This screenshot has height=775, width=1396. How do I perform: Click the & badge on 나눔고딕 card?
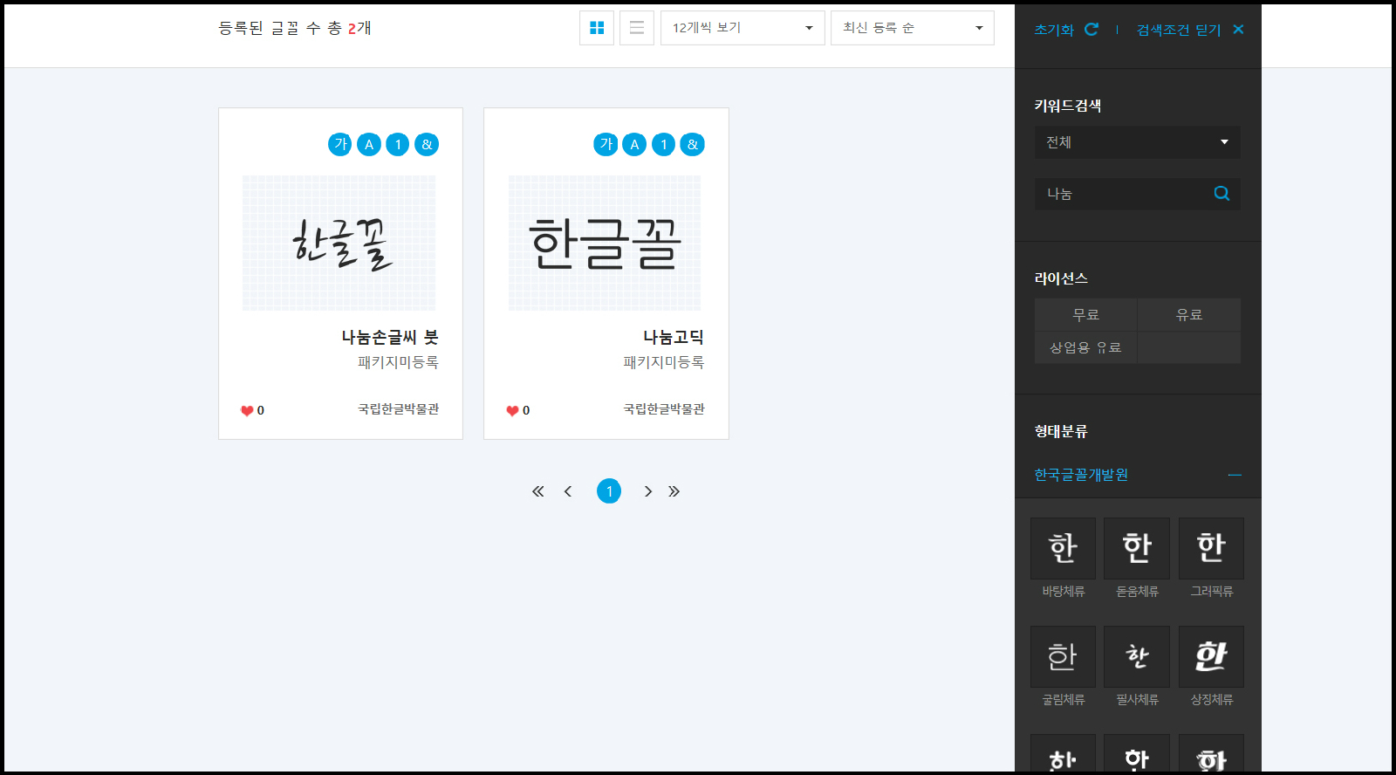click(693, 144)
